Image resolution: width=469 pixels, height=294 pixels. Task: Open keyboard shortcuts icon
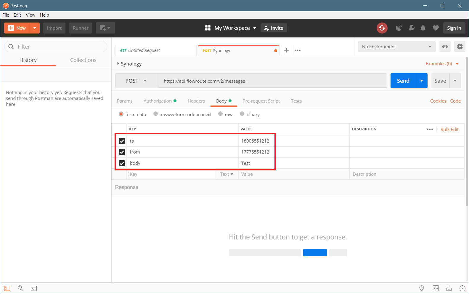click(449, 288)
